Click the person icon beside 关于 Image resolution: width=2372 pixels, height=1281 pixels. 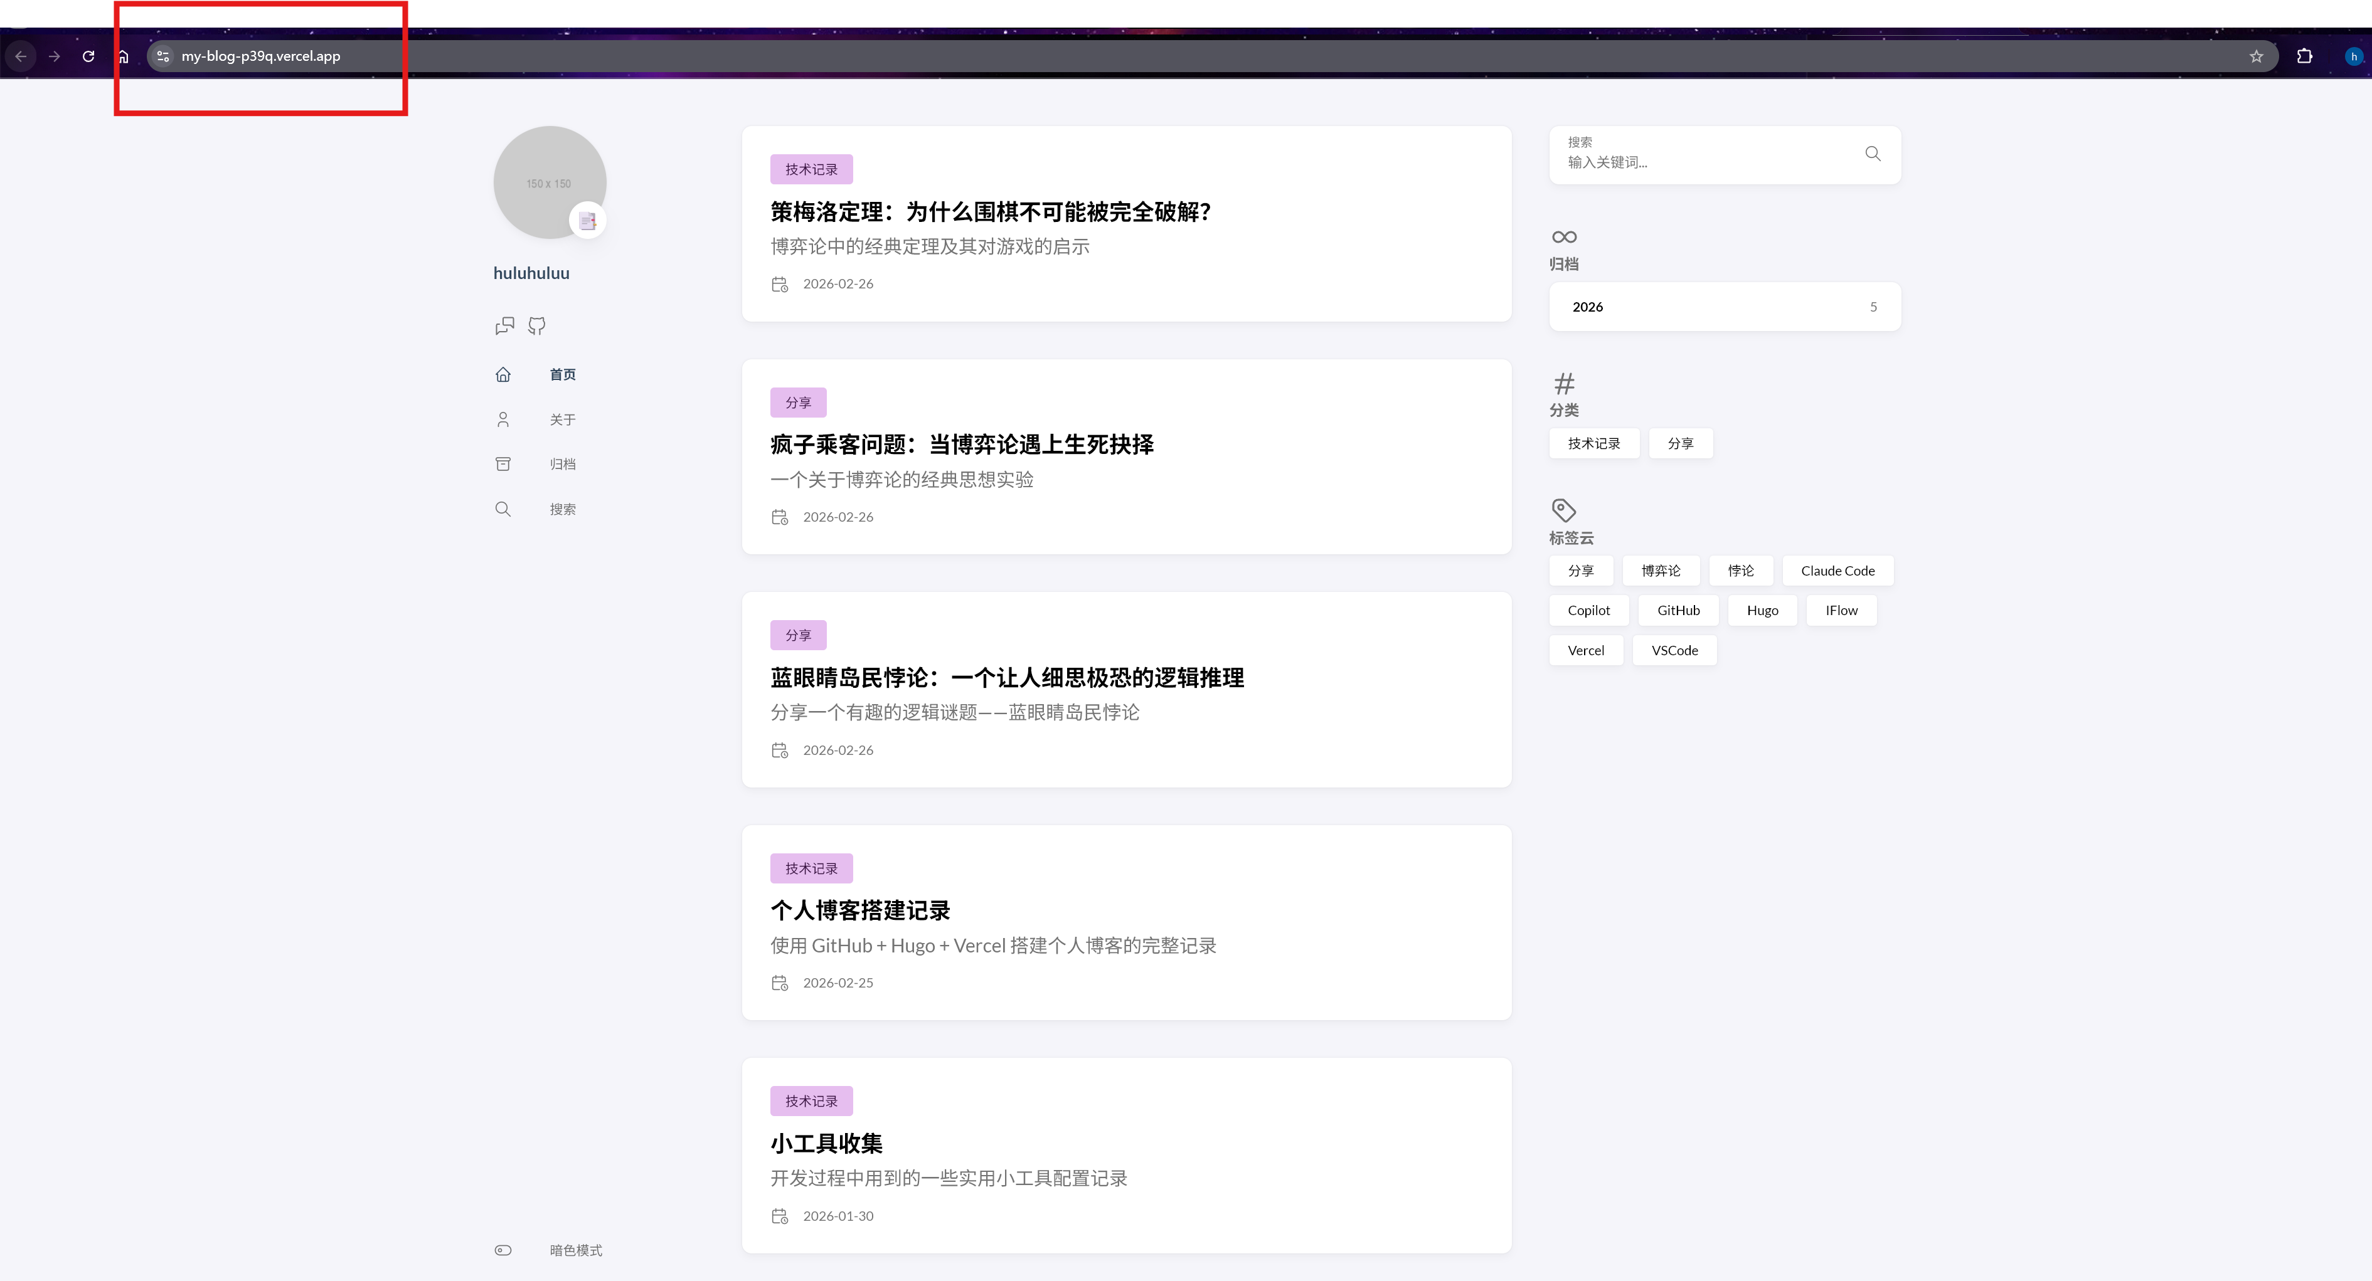point(504,419)
